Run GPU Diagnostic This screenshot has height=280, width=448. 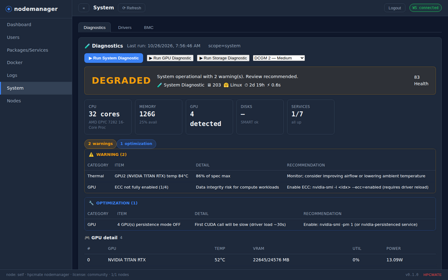pos(170,58)
